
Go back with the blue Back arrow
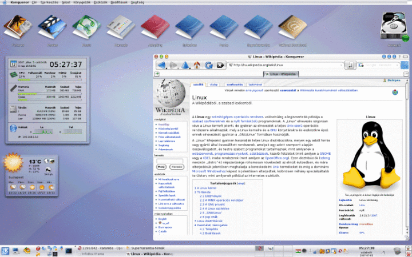161,65
